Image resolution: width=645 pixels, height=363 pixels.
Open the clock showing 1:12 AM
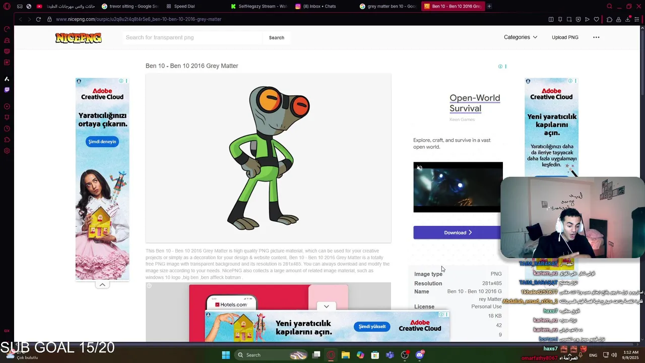tap(631, 355)
